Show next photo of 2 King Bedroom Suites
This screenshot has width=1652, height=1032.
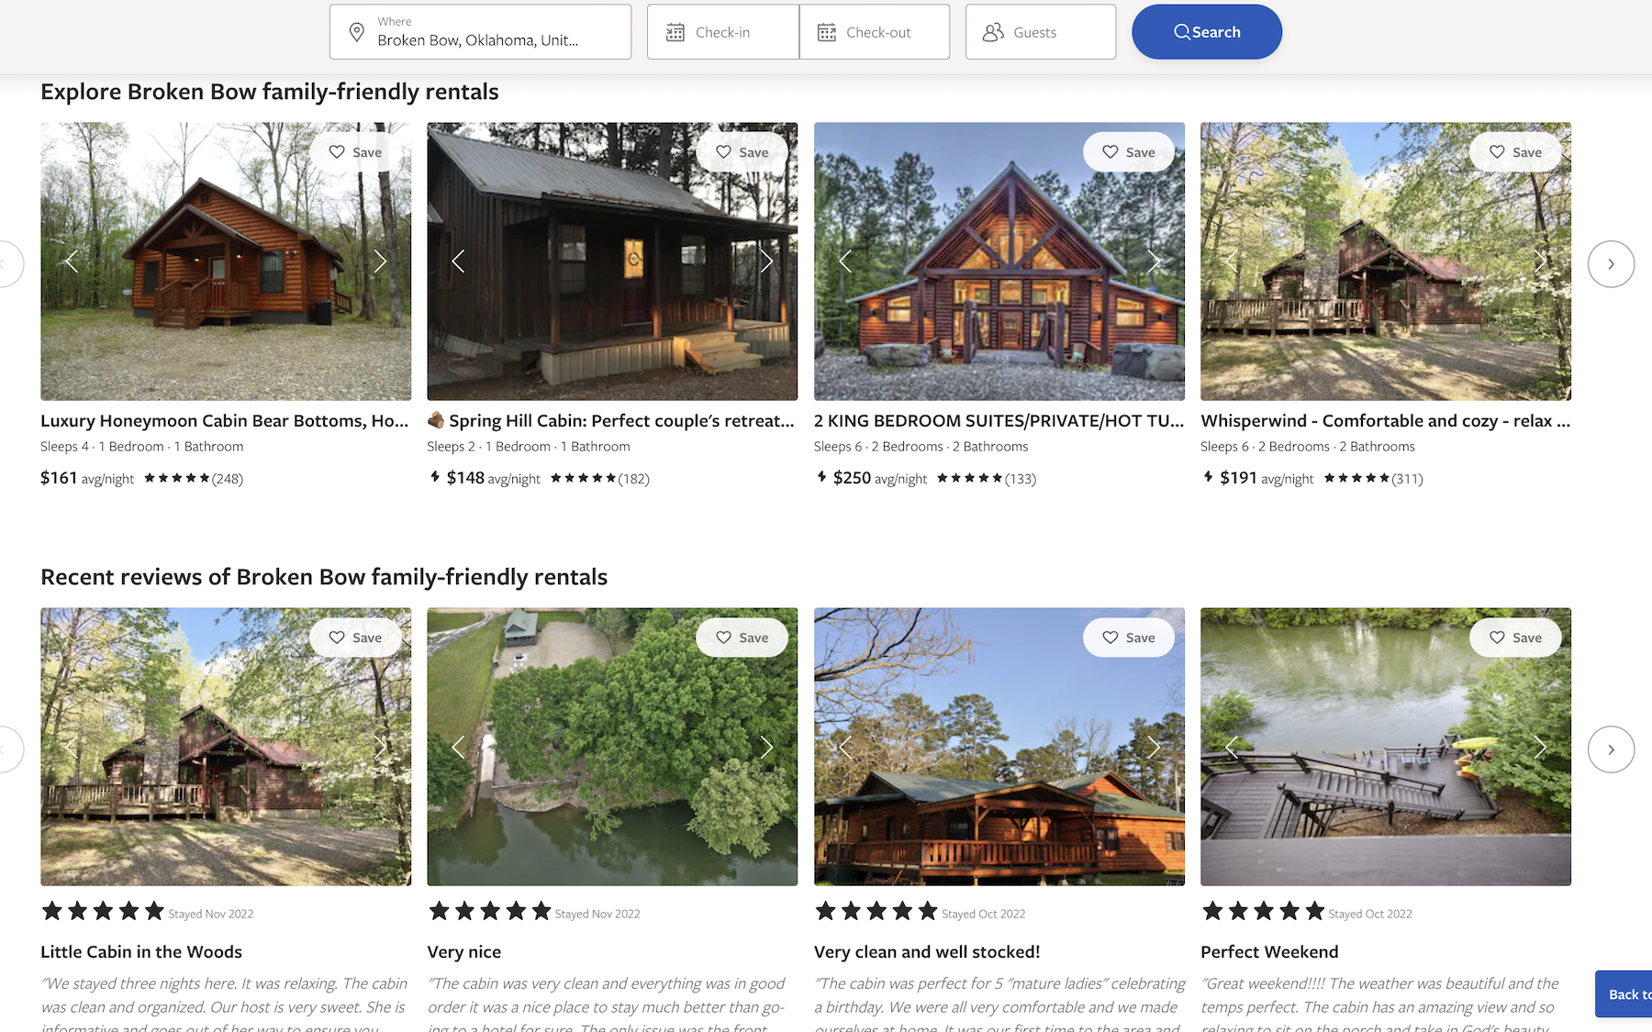pos(1153,261)
